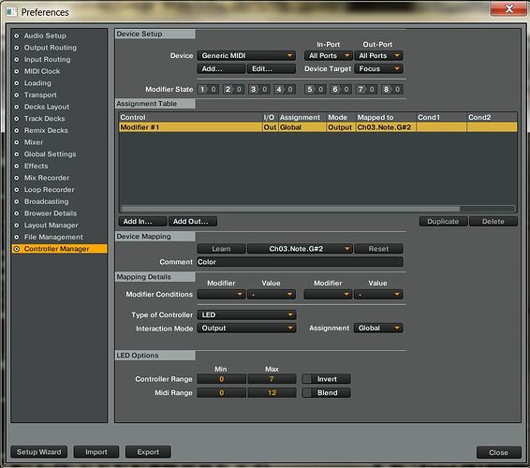Screen dimensions: 530x468
Task: Click the Modifier State 8 indicator
Action: 392,89
